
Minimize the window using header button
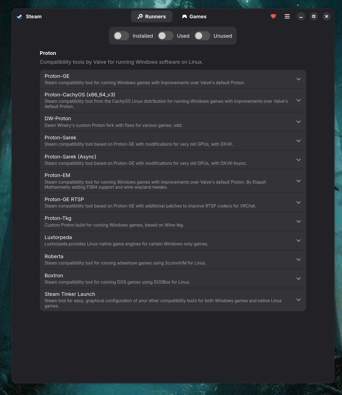tap(301, 16)
